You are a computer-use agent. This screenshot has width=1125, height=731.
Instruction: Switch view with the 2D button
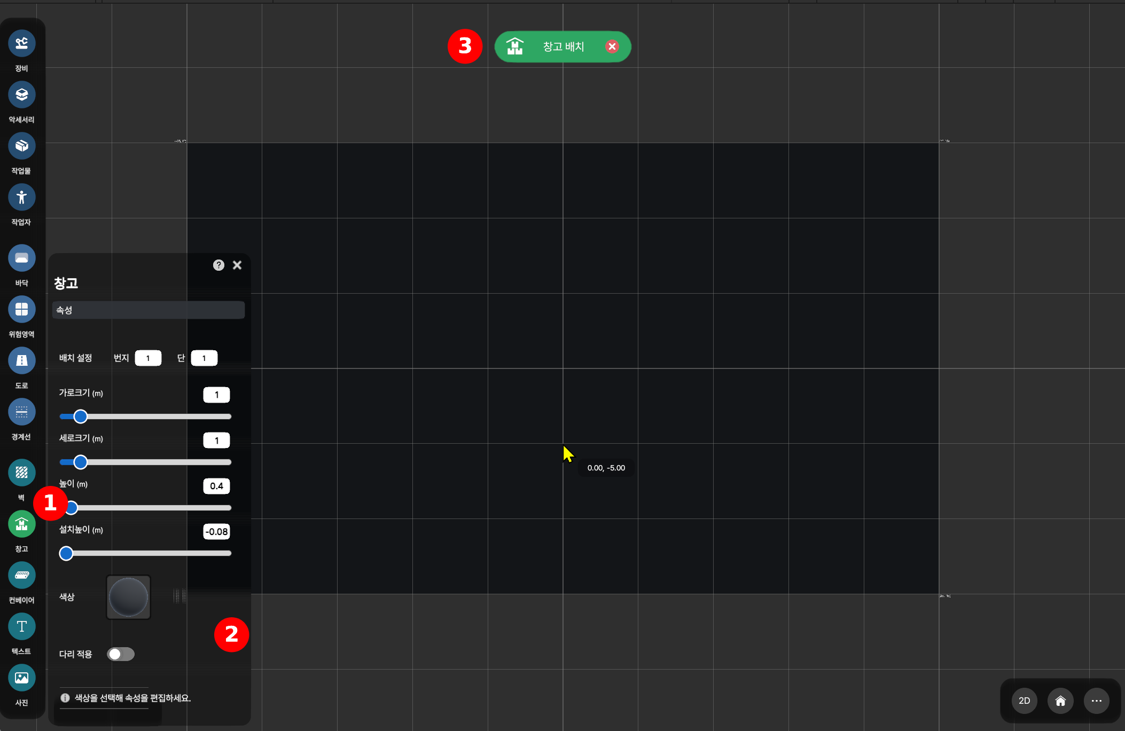pos(1024,701)
